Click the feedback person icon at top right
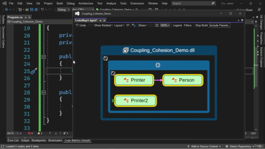The image size is (265, 149). tap(259, 10)
